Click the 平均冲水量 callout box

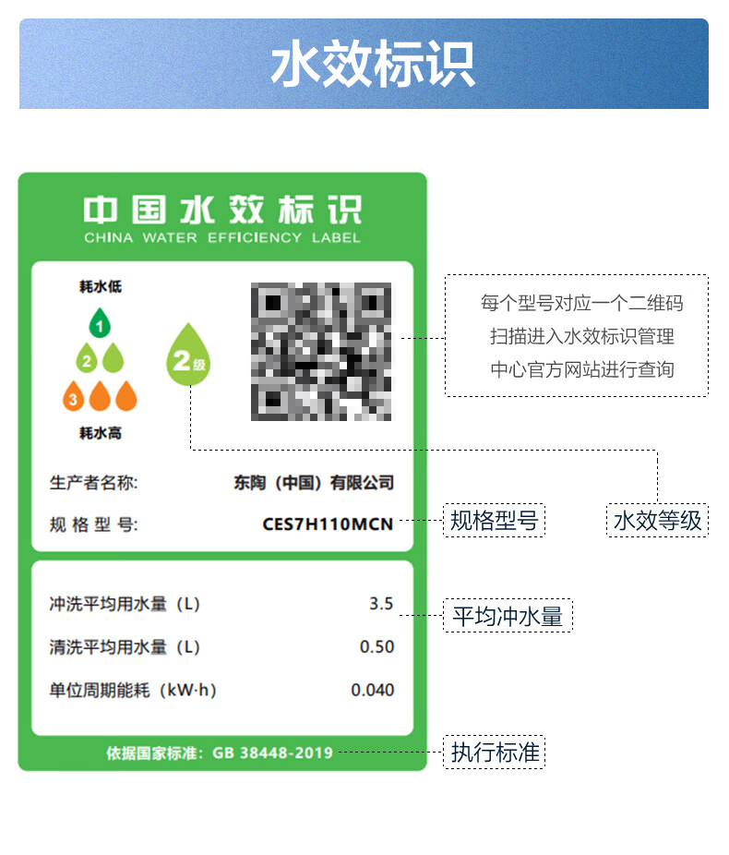pos(508,616)
